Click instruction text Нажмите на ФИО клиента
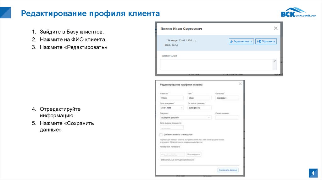The height and width of the screenshot is (180, 322). point(73,39)
